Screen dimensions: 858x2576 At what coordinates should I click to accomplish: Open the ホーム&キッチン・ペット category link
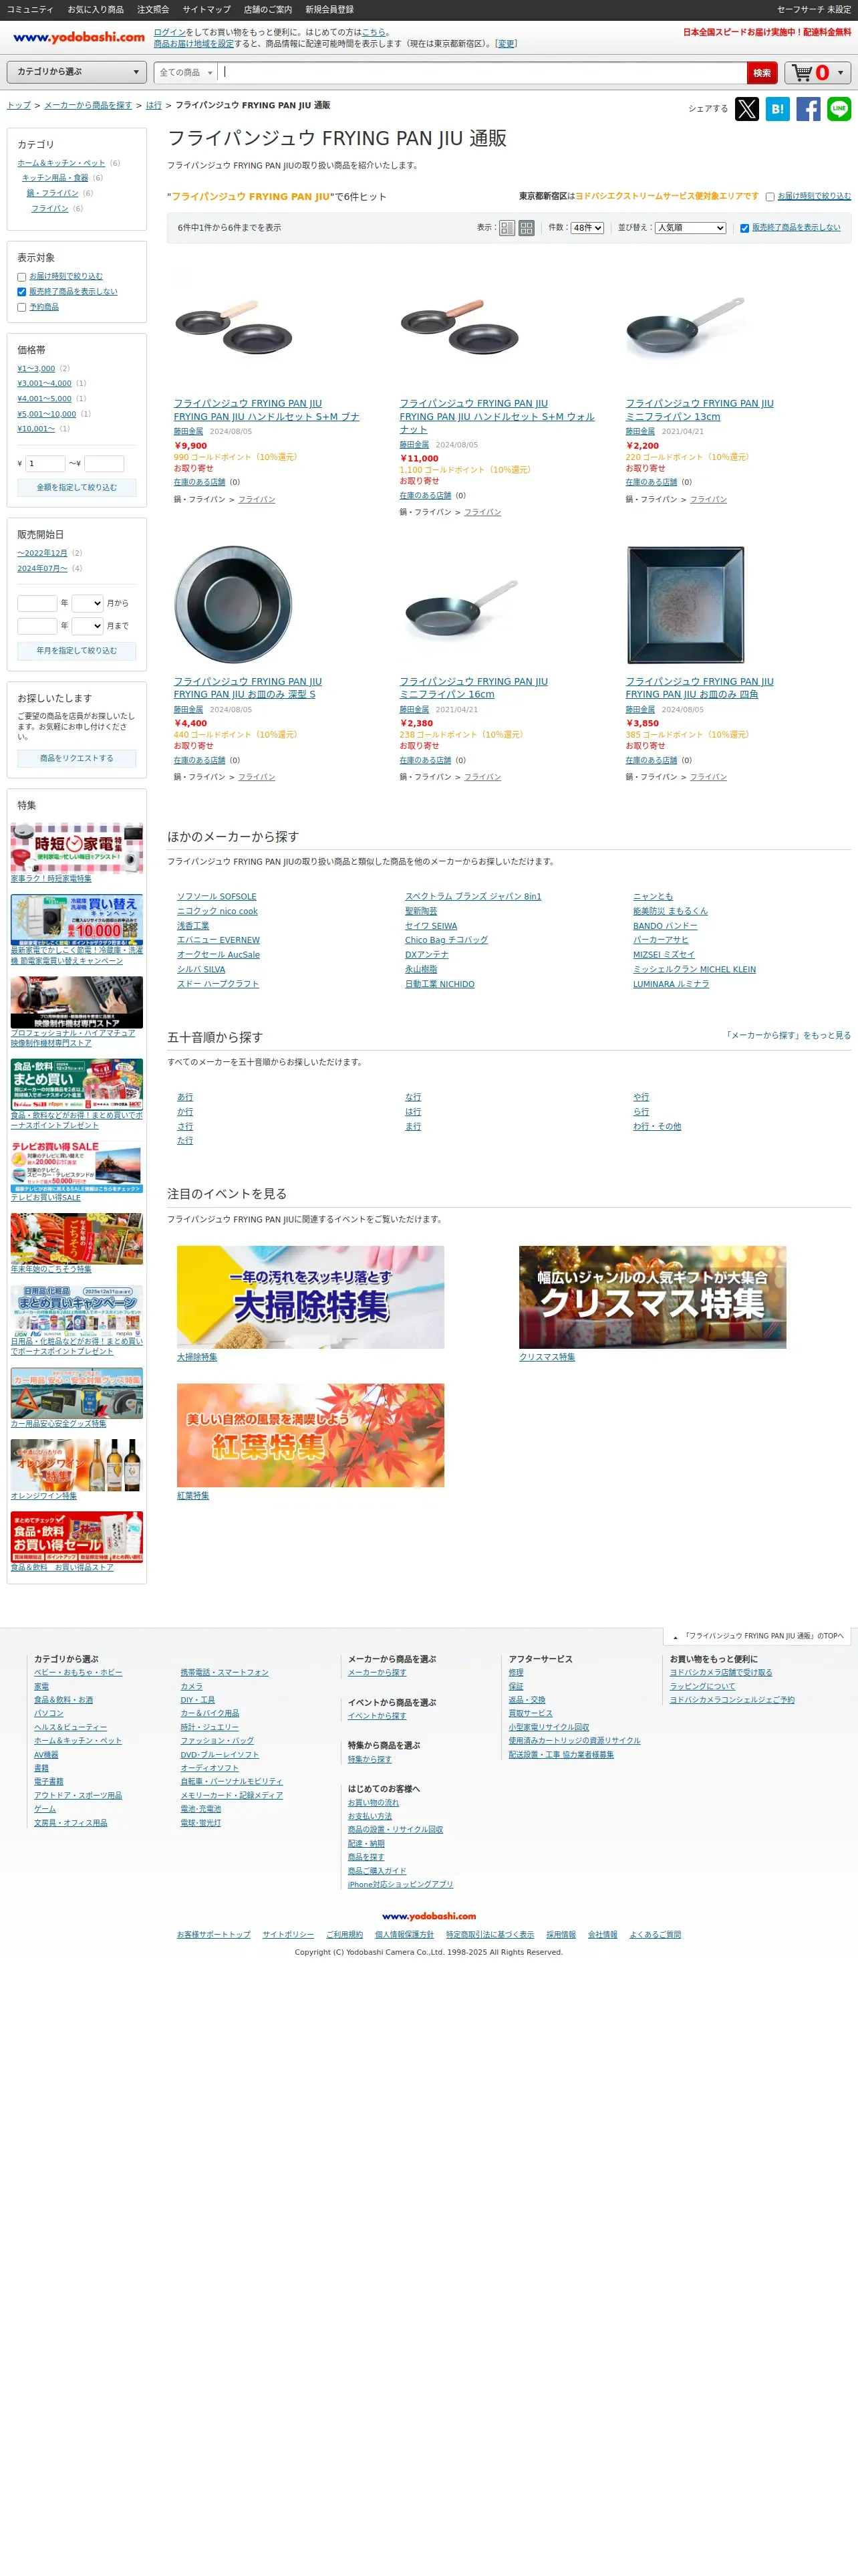click(x=61, y=163)
